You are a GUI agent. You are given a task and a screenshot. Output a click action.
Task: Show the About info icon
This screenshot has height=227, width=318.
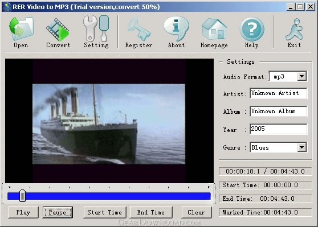click(176, 29)
